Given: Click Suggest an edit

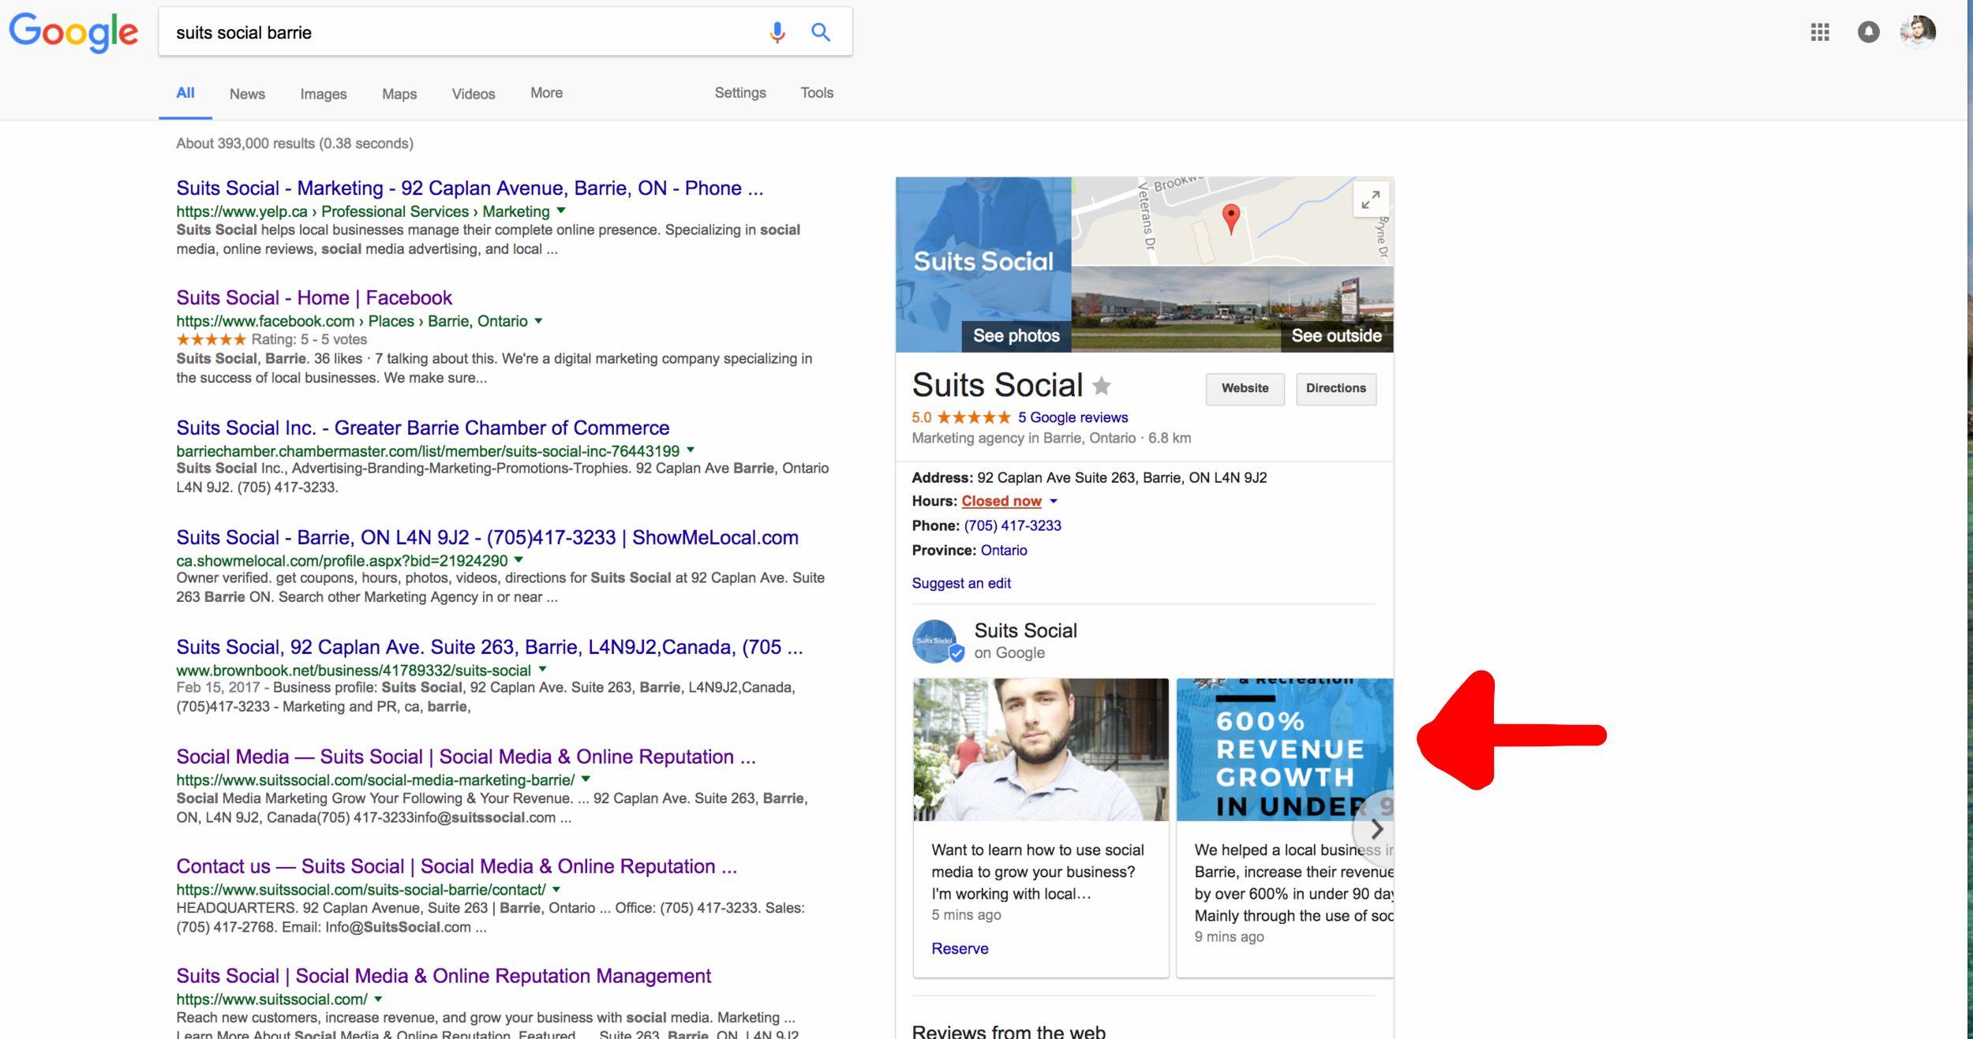Looking at the screenshot, I should [x=961, y=584].
